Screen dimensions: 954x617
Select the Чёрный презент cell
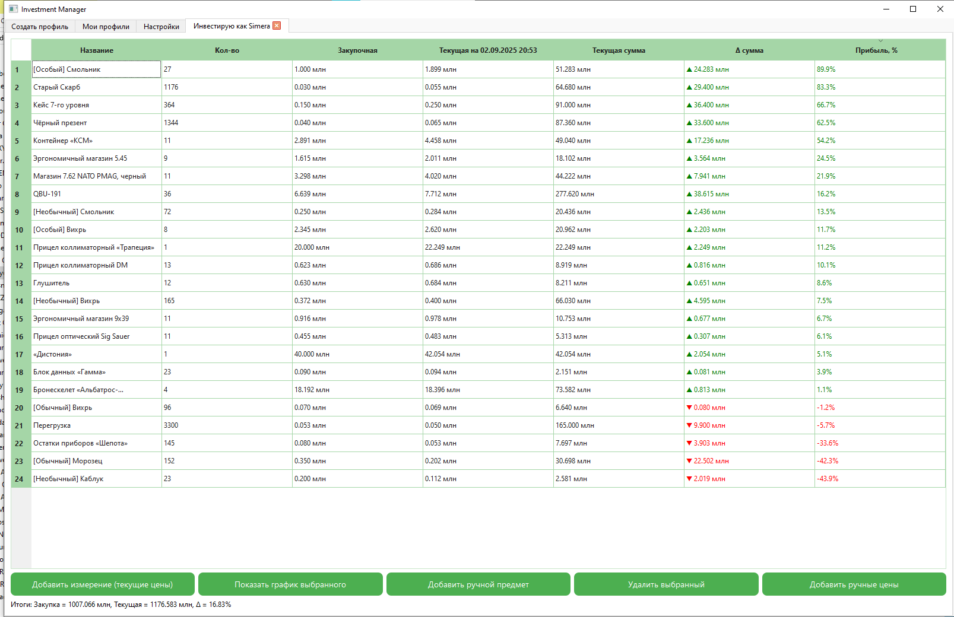(97, 123)
